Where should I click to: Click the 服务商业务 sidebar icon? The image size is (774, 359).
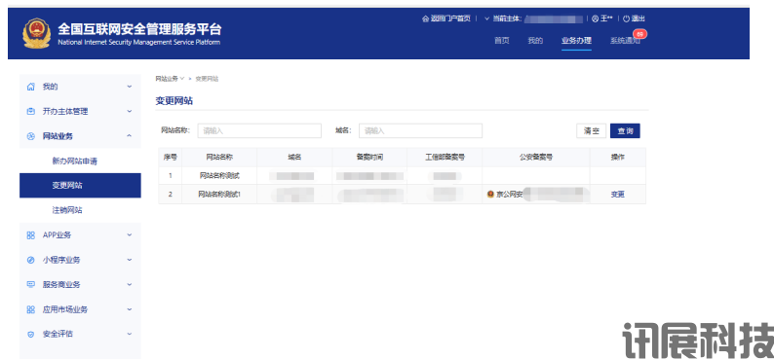point(30,284)
